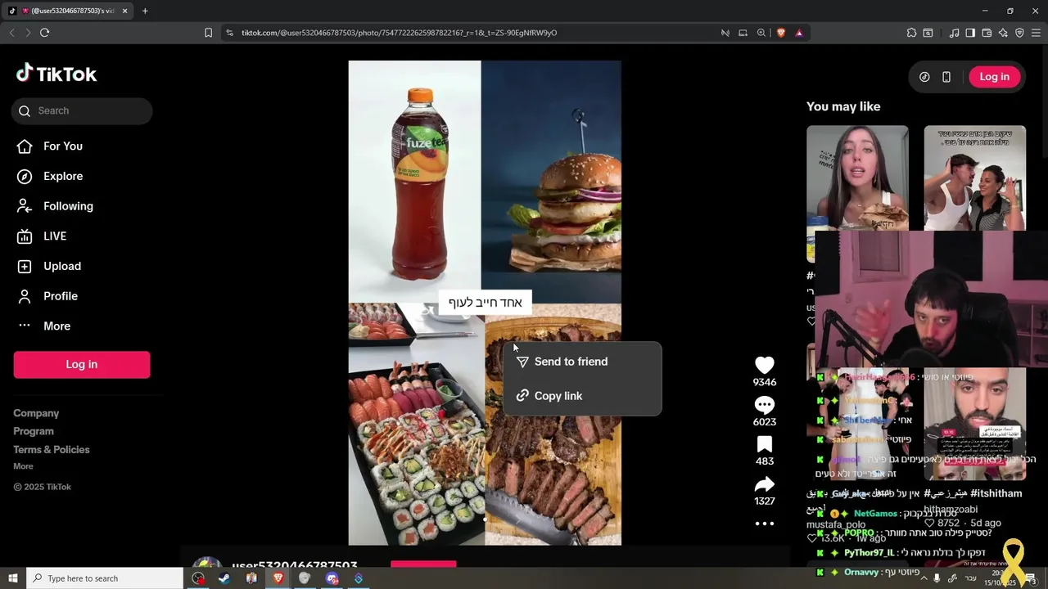The image size is (1048, 589).
Task: Click the browser forward arrow
Action: (x=27, y=33)
